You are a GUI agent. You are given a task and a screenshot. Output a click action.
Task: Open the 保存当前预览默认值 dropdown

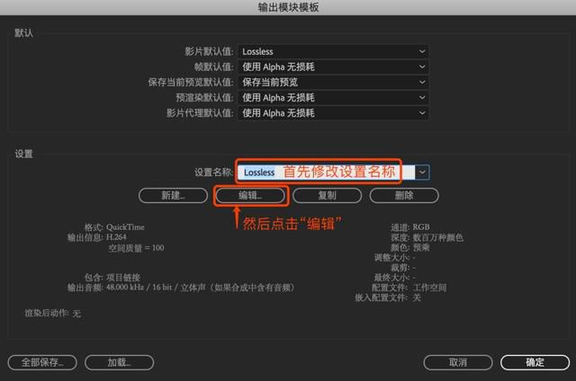[x=333, y=82]
